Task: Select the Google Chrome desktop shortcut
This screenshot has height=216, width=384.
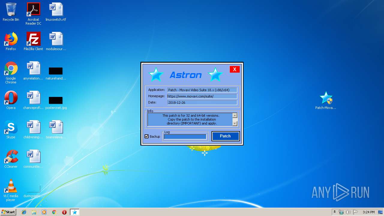Action: (11, 73)
